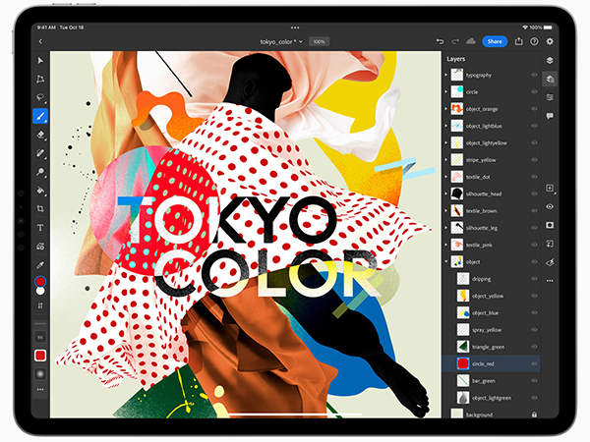Select the Move tool

[40, 61]
